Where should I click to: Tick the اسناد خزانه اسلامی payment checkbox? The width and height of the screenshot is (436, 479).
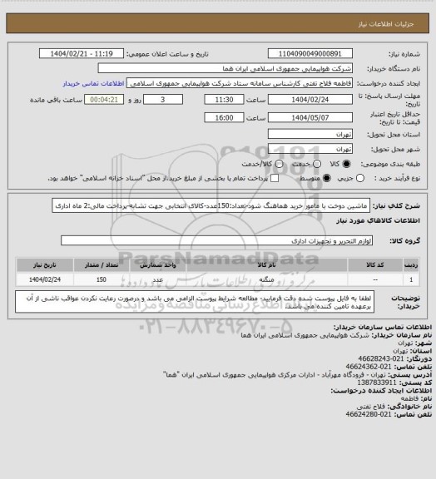tap(275, 178)
